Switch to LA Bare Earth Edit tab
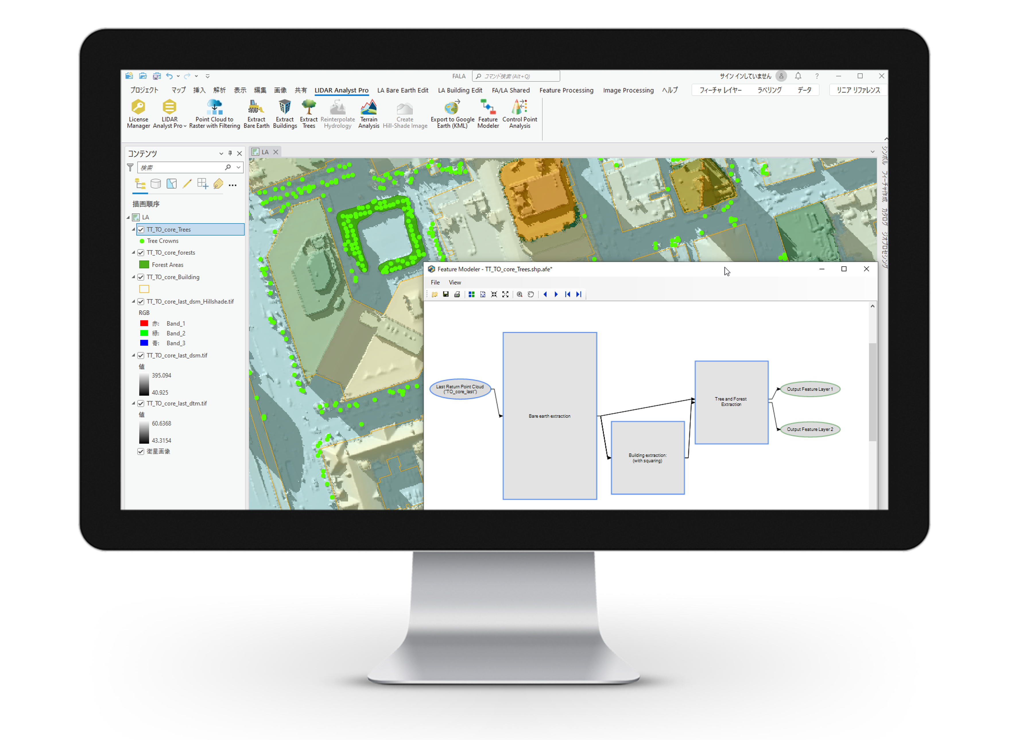Image resolution: width=1017 pixels, height=740 pixels. [402, 90]
